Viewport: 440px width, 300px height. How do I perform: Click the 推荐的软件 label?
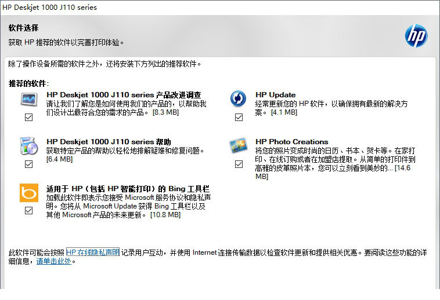(x=28, y=83)
